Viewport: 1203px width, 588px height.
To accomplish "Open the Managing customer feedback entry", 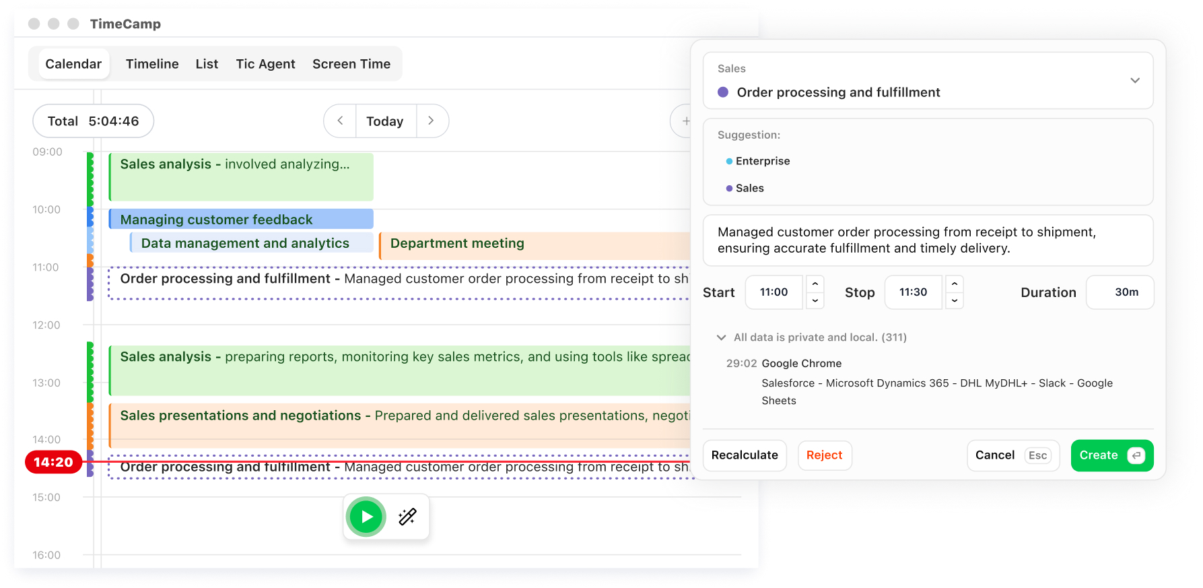I will point(241,219).
